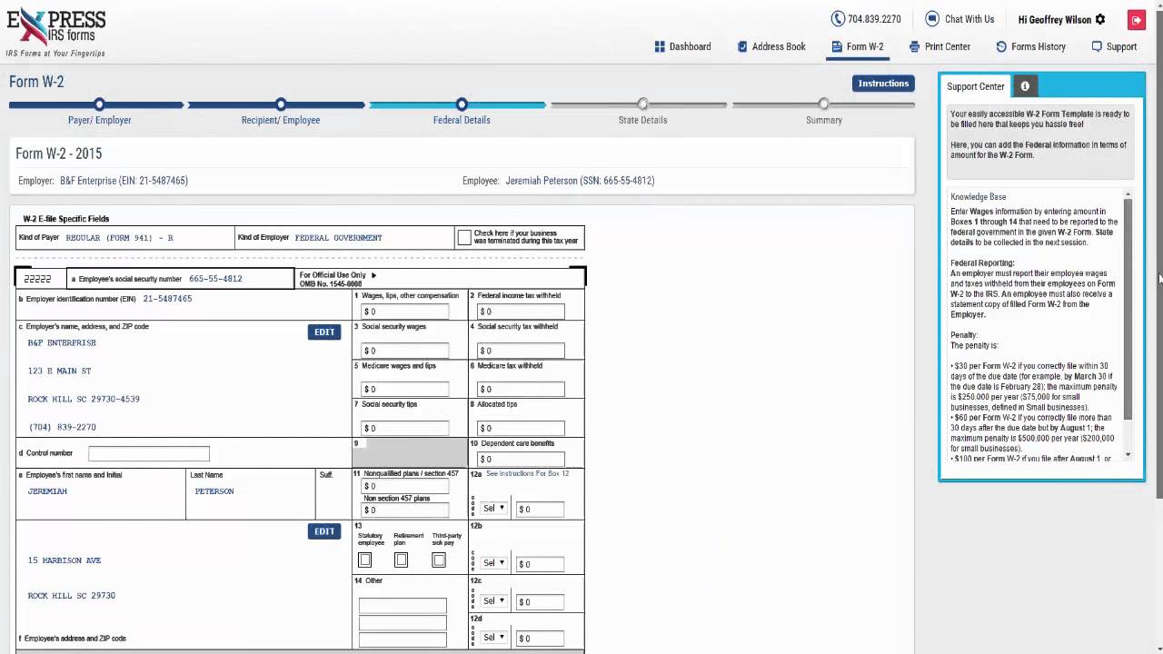Click the Federal Details step marker

coord(462,104)
